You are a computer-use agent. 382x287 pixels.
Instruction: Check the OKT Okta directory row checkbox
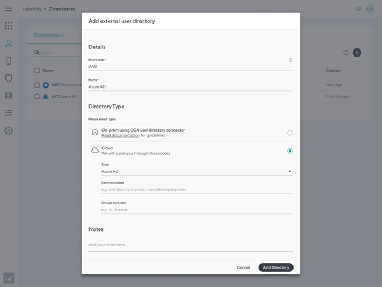[x=37, y=85]
